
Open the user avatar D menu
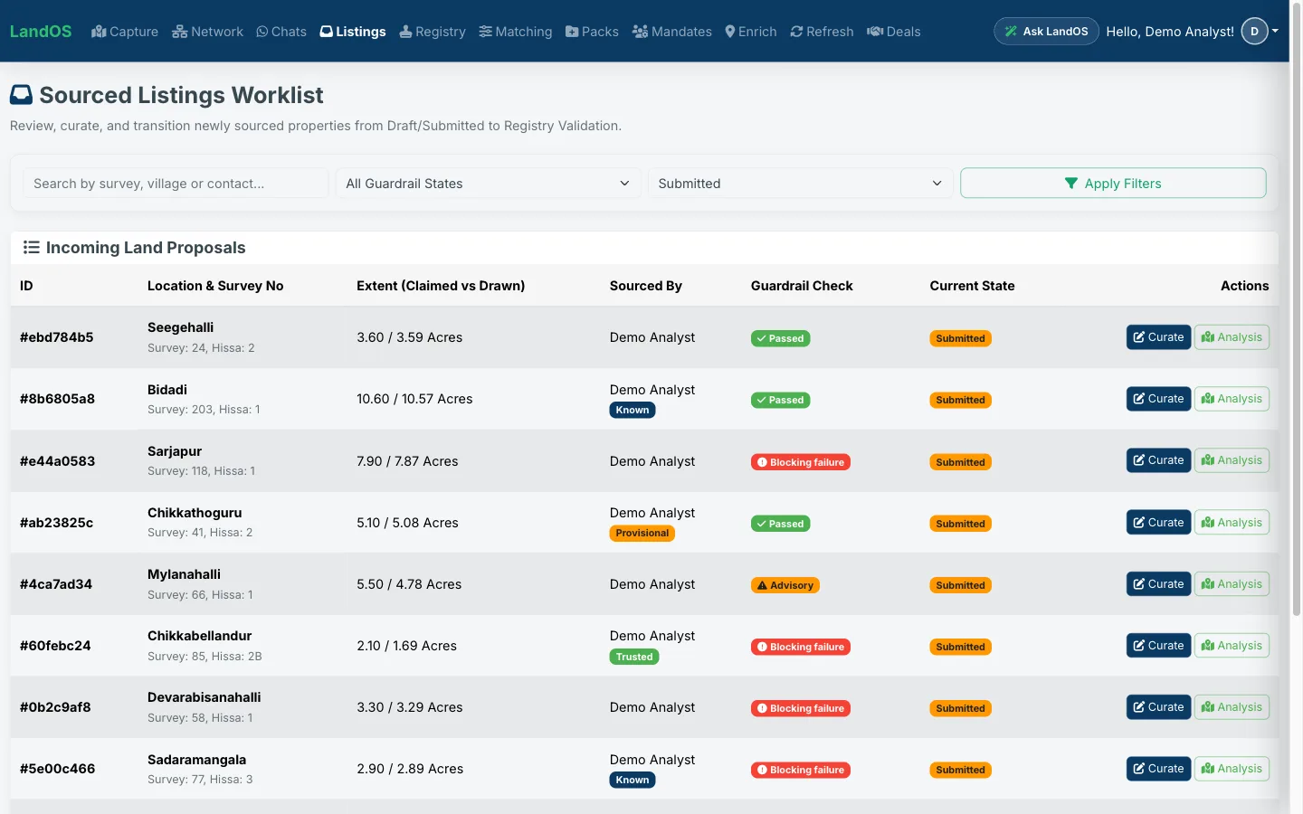click(x=1260, y=32)
